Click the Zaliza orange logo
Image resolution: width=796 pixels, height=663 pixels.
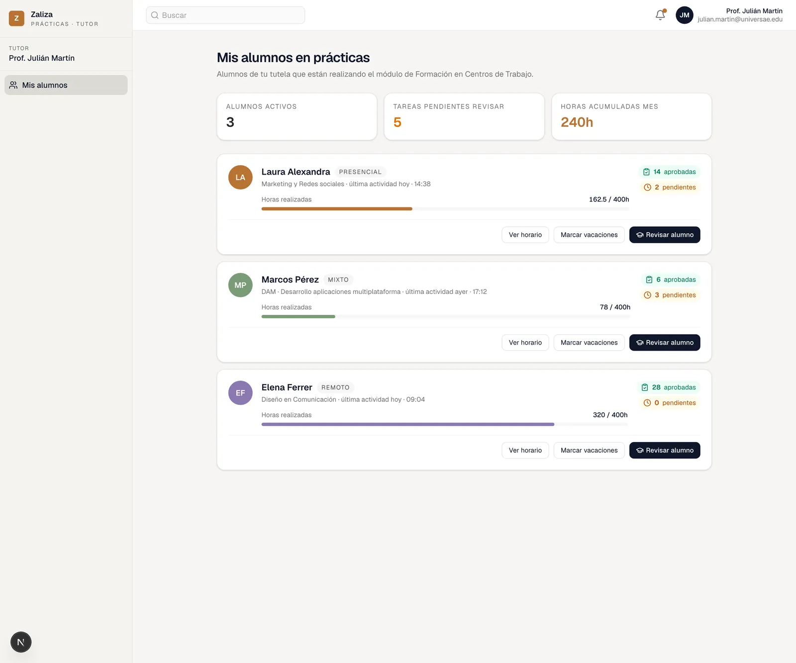[x=16, y=18]
